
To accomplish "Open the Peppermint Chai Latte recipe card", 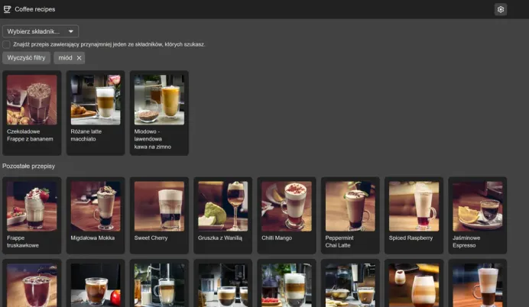I will click(x=350, y=215).
